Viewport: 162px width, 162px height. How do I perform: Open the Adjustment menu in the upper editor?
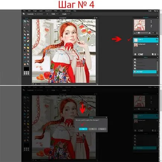(48, 11)
